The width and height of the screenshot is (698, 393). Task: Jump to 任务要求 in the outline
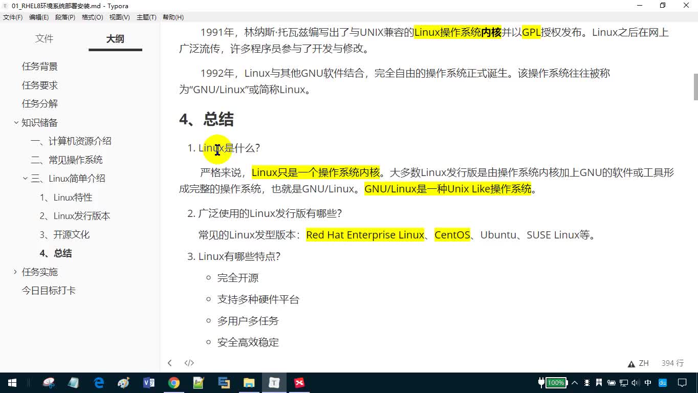click(x=39, y=85)
